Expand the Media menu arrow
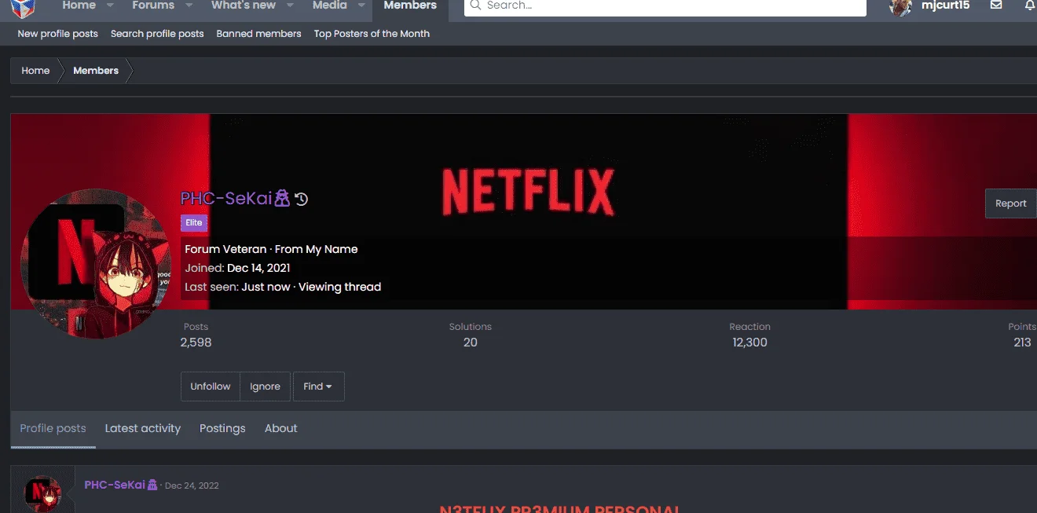Viewport: 1037px width, 513px height. (x=361, y=5)
